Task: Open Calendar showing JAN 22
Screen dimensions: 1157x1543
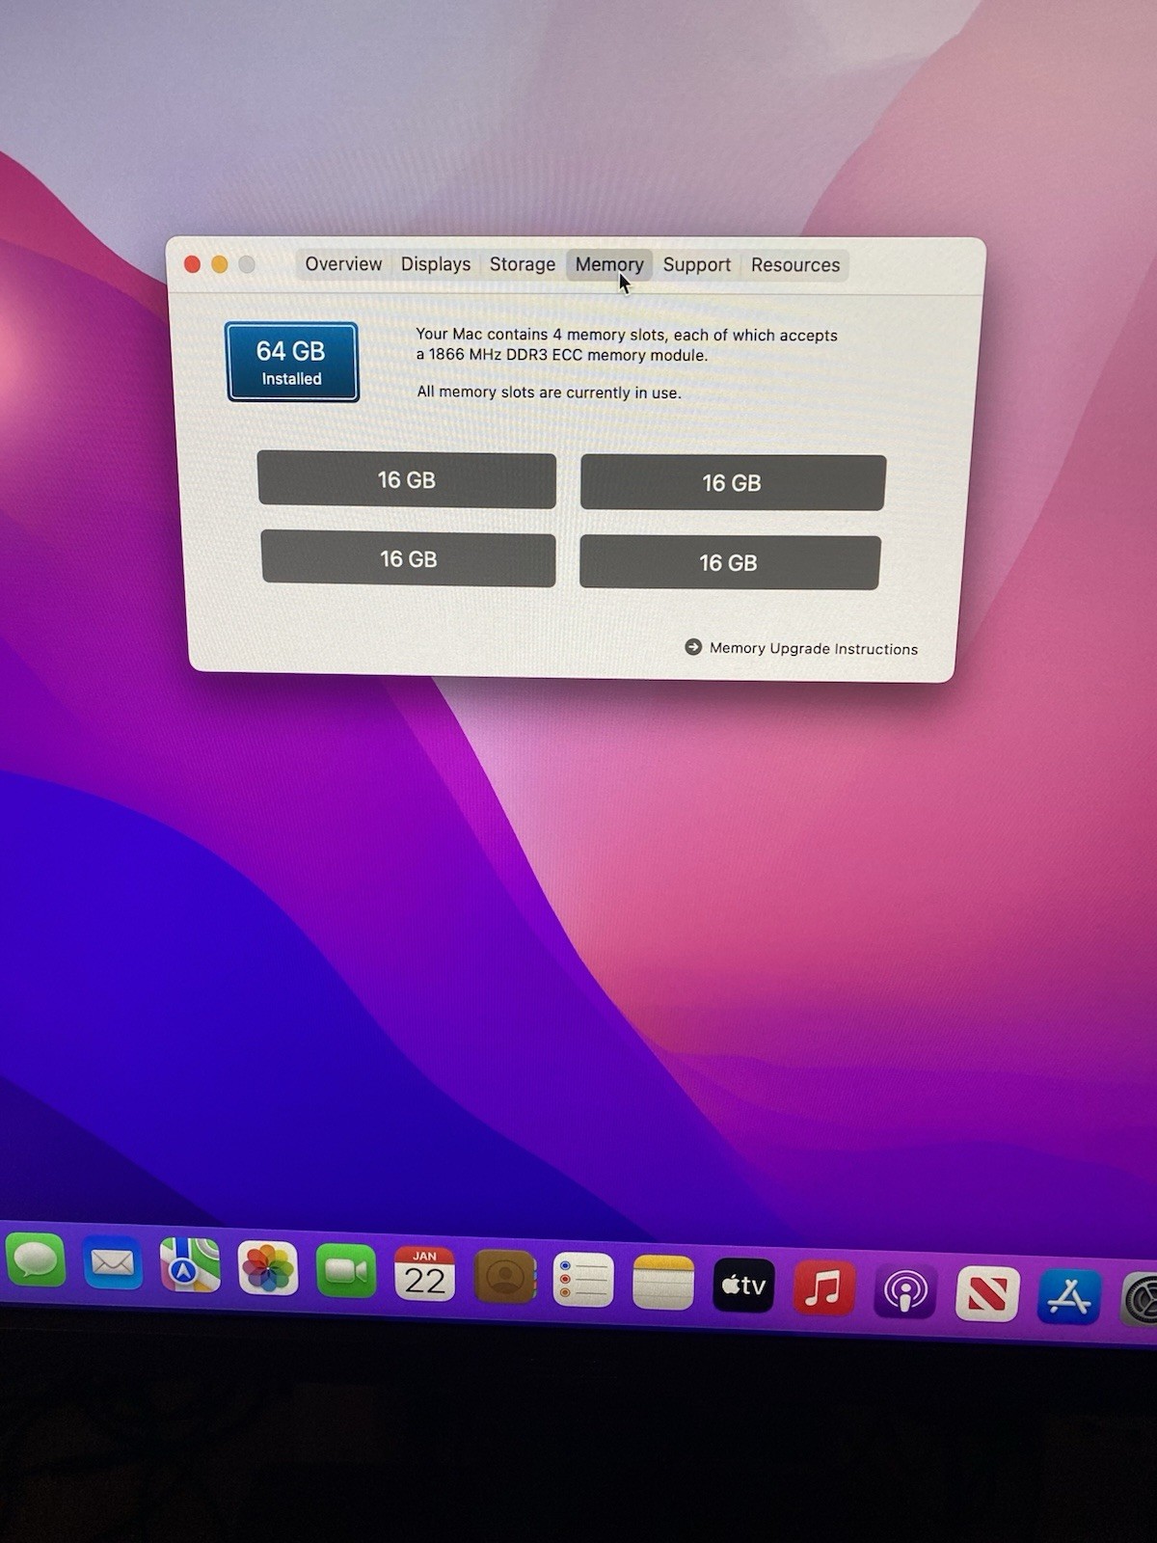Action: (x=424, y=1274)
